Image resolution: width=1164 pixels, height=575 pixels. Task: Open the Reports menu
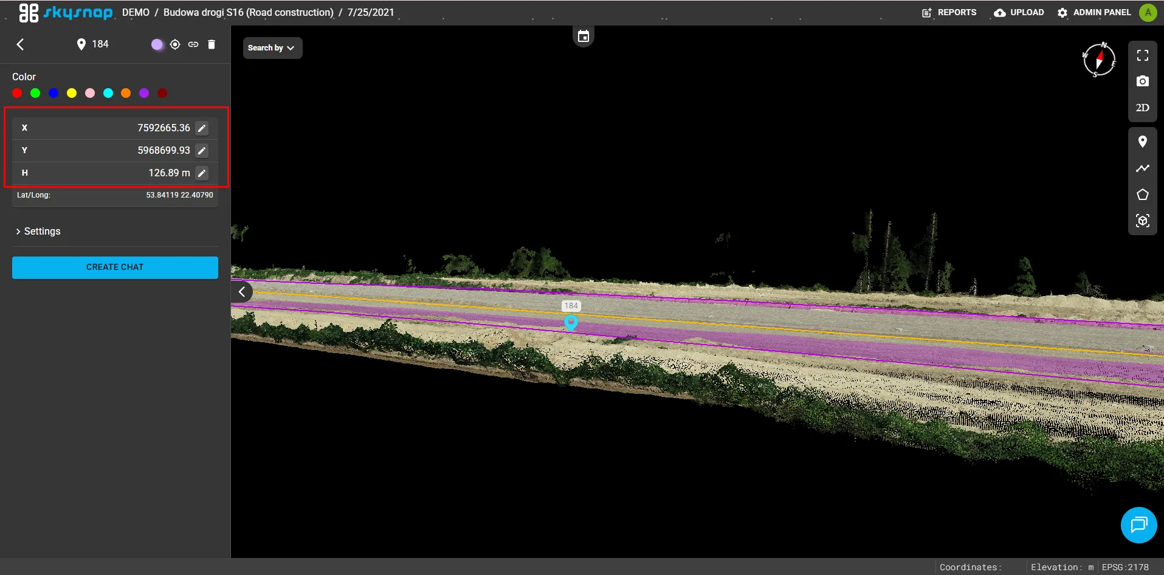point(949,13)
